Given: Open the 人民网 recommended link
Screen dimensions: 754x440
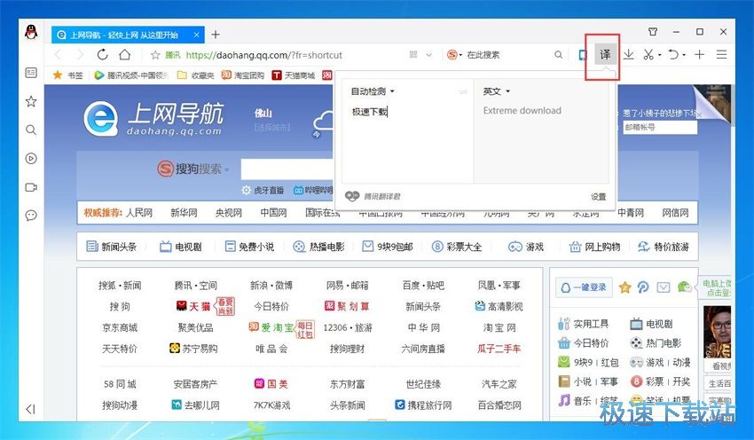Looking at the screenshot, I should [x=139, y=213].
